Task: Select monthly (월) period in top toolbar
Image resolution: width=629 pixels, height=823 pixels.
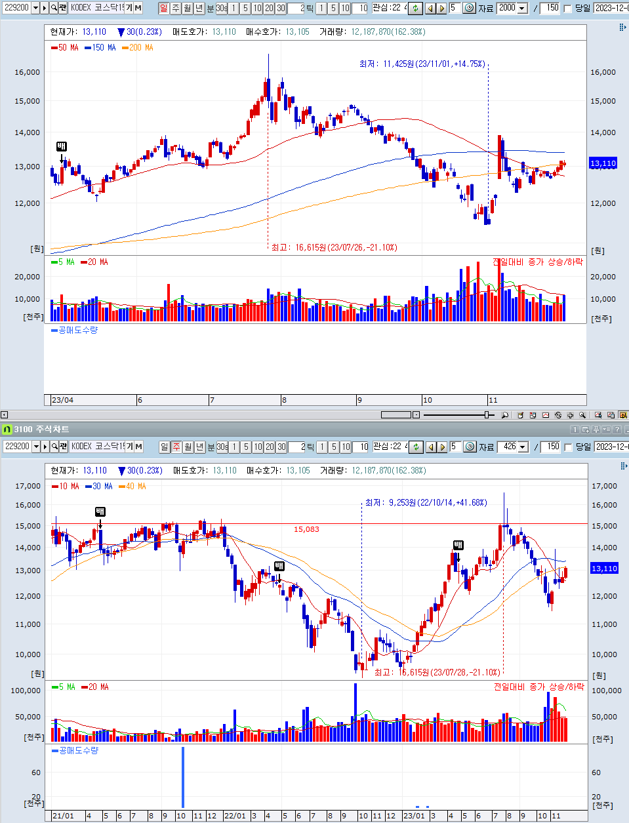Action: 187,8
